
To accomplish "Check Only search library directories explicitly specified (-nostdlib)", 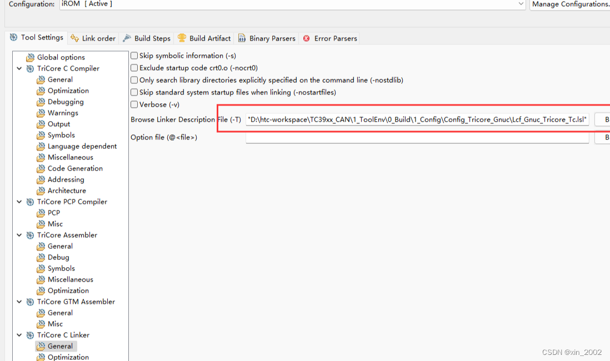I will 134,80.
